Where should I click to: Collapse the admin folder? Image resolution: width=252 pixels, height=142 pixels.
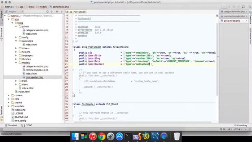(x=16, y=26)
